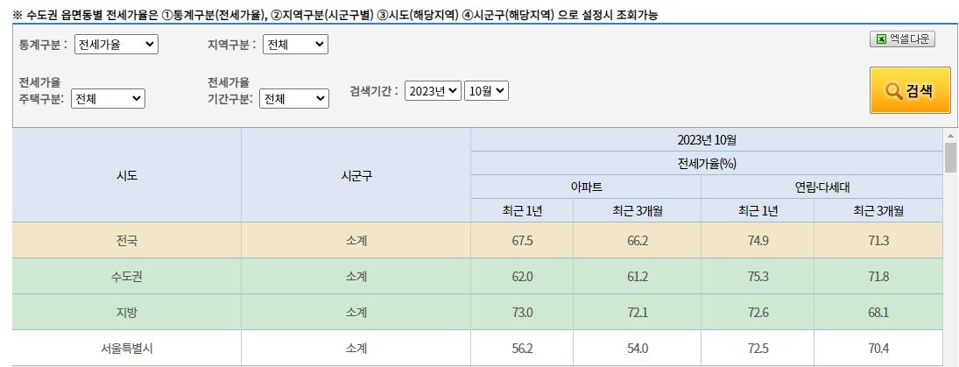Click the 시도 column header
This screenshot has width=959, height=367.
click(x=127, y=175)
